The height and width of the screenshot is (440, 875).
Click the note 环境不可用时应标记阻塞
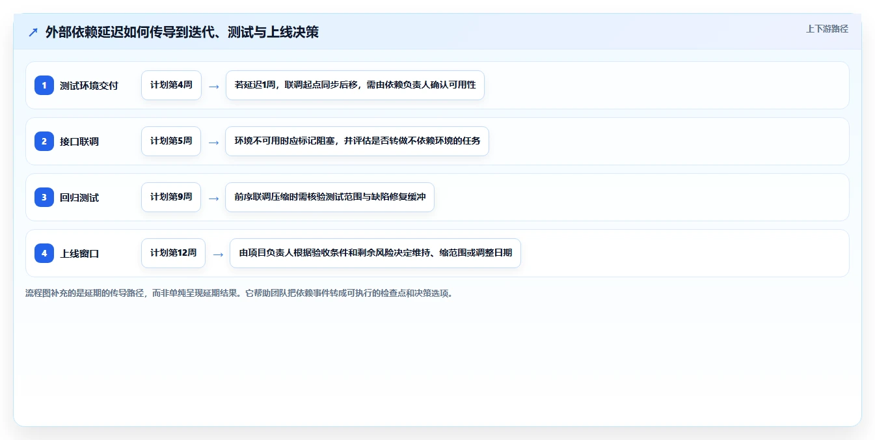tap(357, 141)
